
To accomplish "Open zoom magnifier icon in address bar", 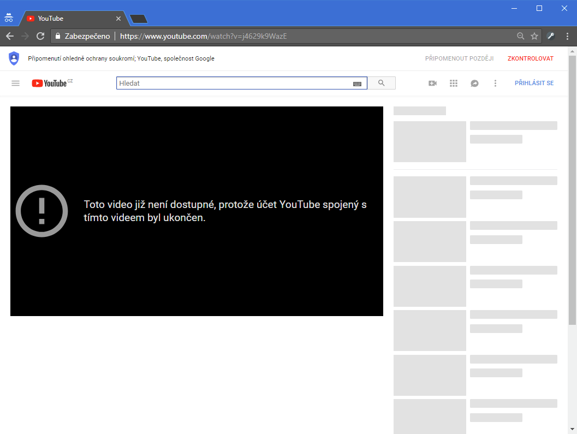I will (520, 36).
